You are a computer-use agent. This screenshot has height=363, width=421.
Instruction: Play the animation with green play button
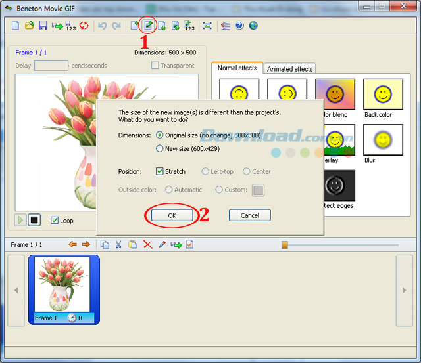click(20, 220)
